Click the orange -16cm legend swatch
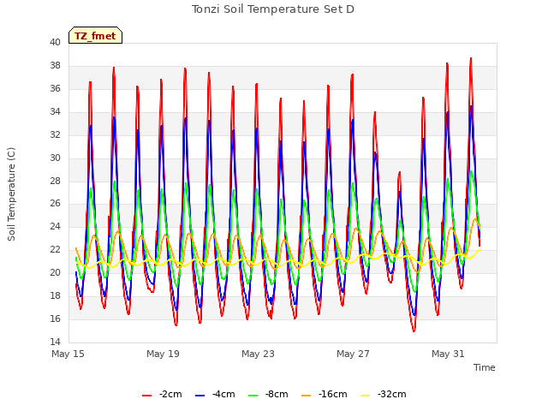This screenshot has width=548, height=411. pyautogui.click(x=307, y=396)
